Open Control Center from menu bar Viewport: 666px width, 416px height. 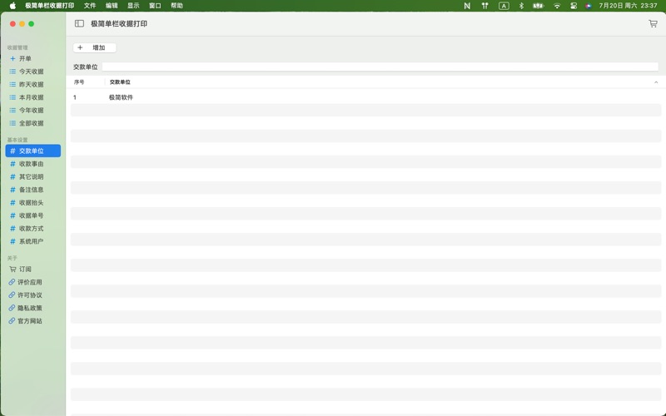574,6
